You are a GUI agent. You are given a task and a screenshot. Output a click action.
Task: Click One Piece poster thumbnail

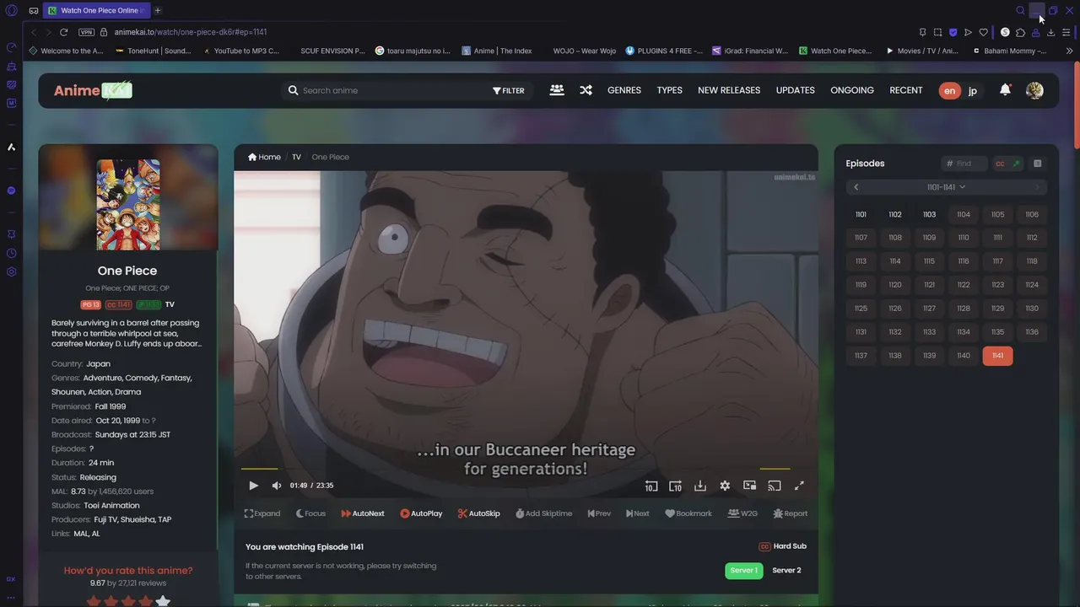point(128,205)
